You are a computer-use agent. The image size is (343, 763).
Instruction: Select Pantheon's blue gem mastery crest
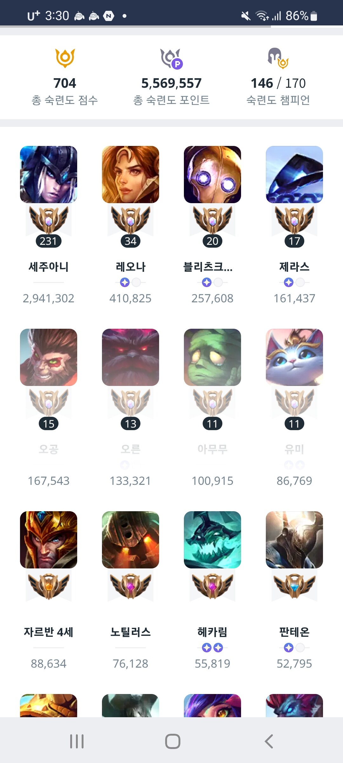coord(294,586)
